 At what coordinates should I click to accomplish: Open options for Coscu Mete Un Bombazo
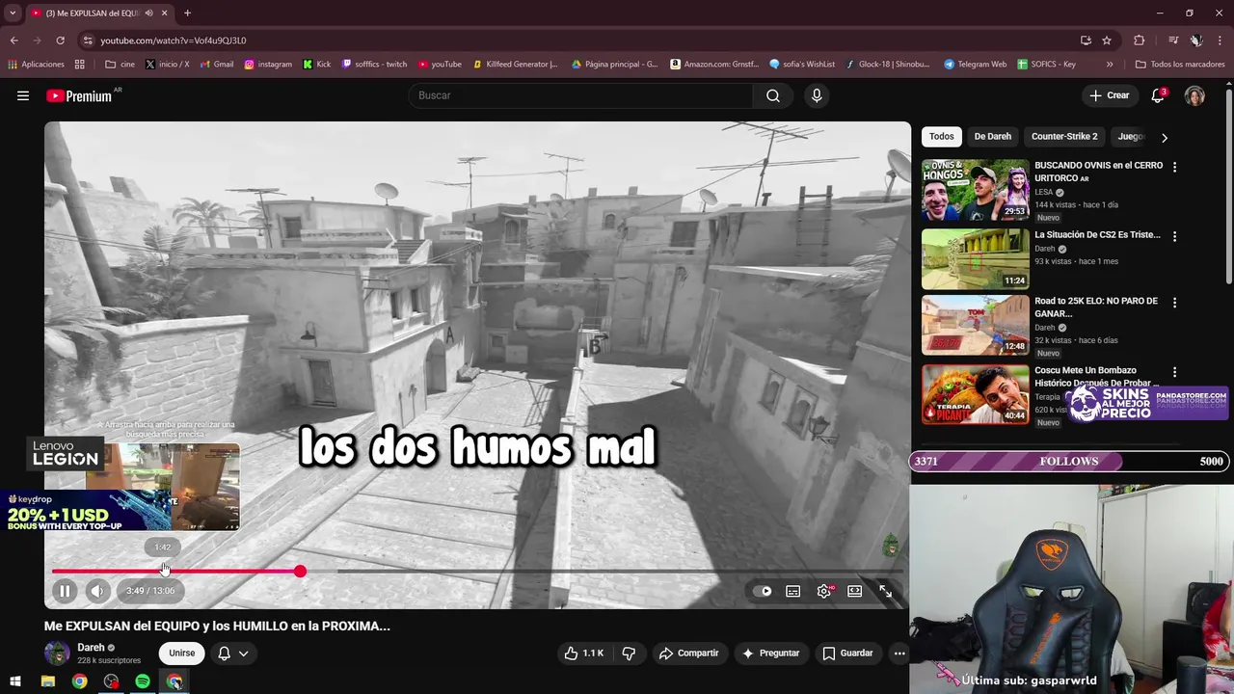tap(1174, 372)
